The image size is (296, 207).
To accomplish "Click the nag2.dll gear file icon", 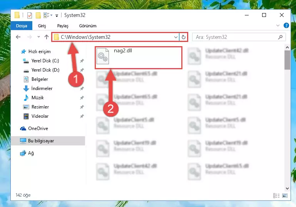I will 103,56.
